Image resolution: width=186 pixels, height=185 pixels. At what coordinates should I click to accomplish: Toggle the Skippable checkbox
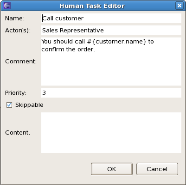(9, 105)
